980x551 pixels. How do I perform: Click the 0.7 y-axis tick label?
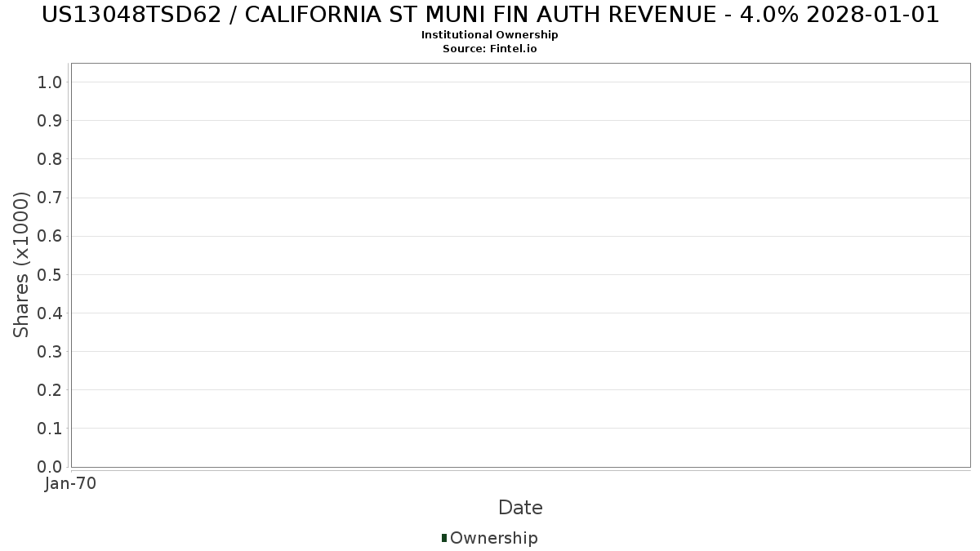[50, 198]
